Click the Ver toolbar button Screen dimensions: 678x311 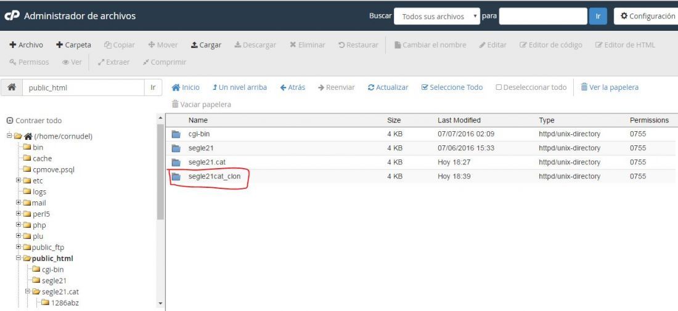click(x=71, y=62)
